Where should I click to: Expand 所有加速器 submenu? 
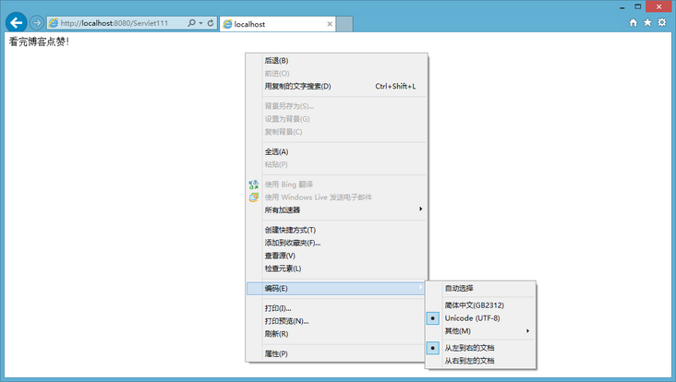click(x=336, y=209)
